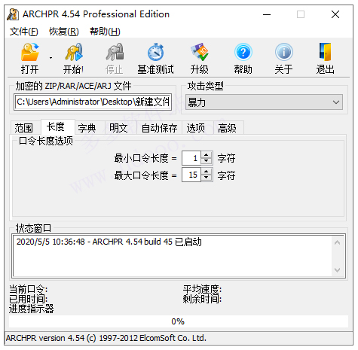Expand the 攻击类型 dropdown showing 暴力
The image size is (358, 350).
[x=264, y=102]
